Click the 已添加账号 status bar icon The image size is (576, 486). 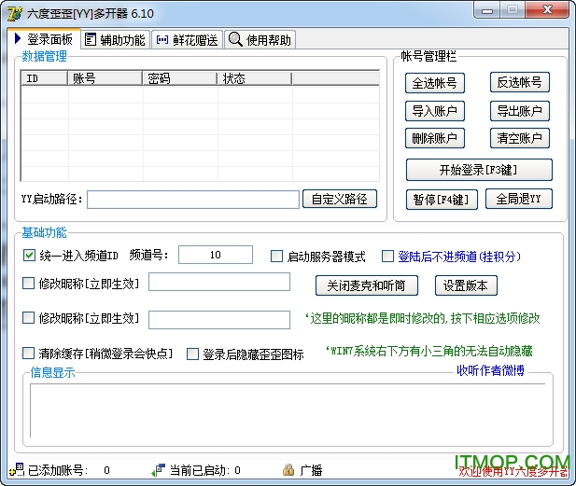click(x=16, y=470)
